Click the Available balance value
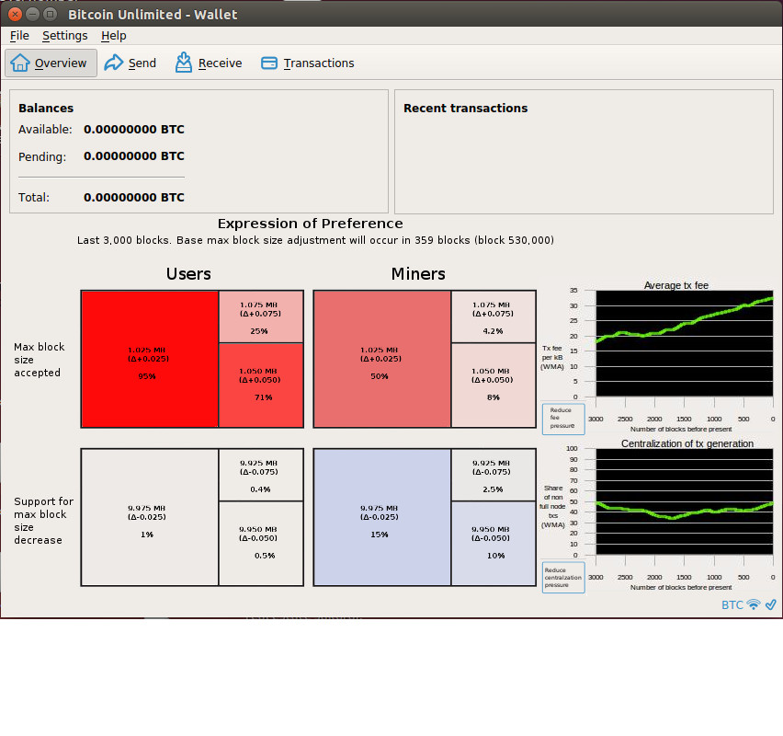Viewport: 783px width, 736px height. point(134,130)
